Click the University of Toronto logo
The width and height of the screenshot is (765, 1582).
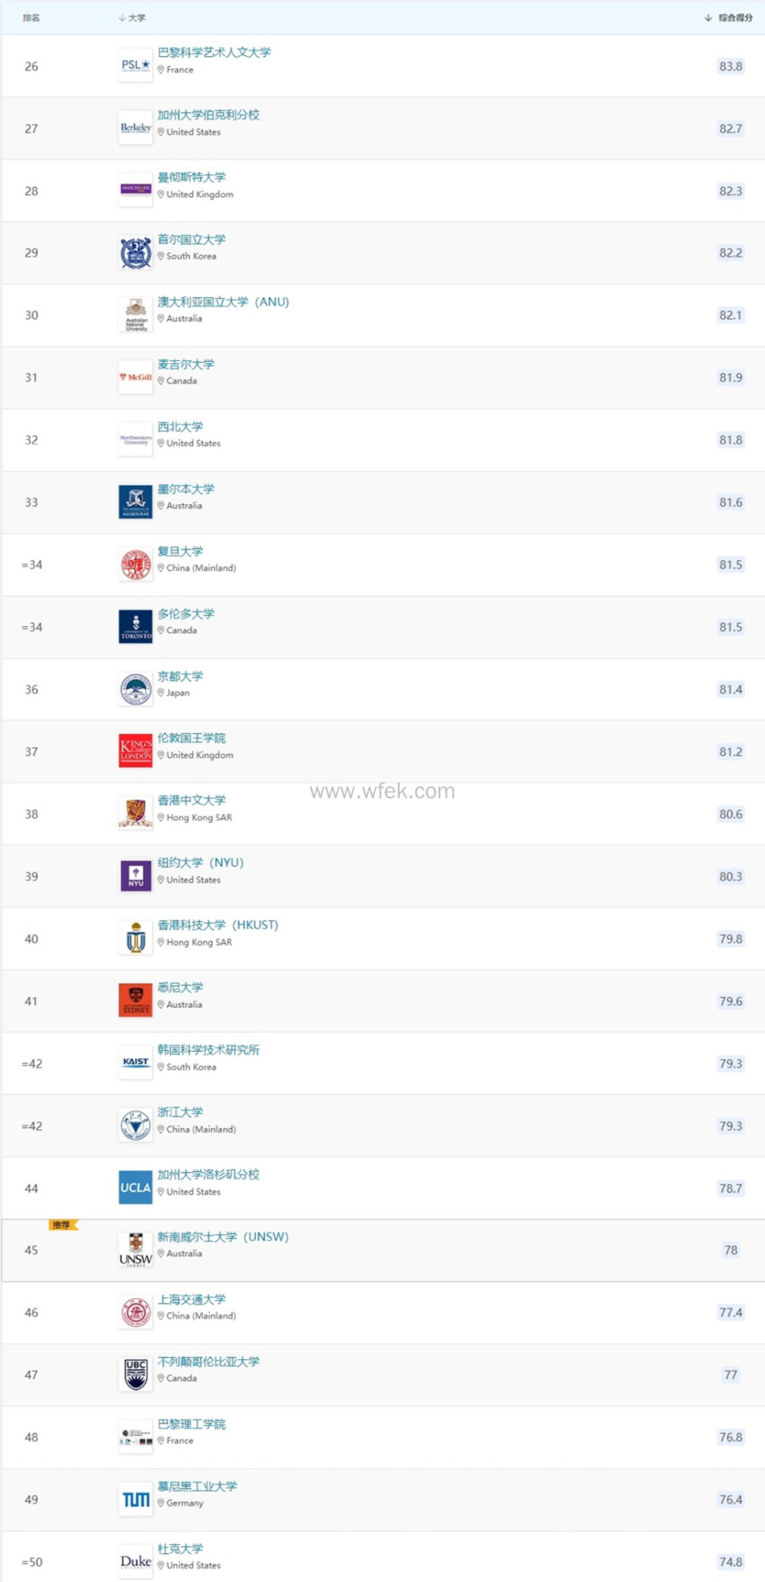click(x=136, y=627)
